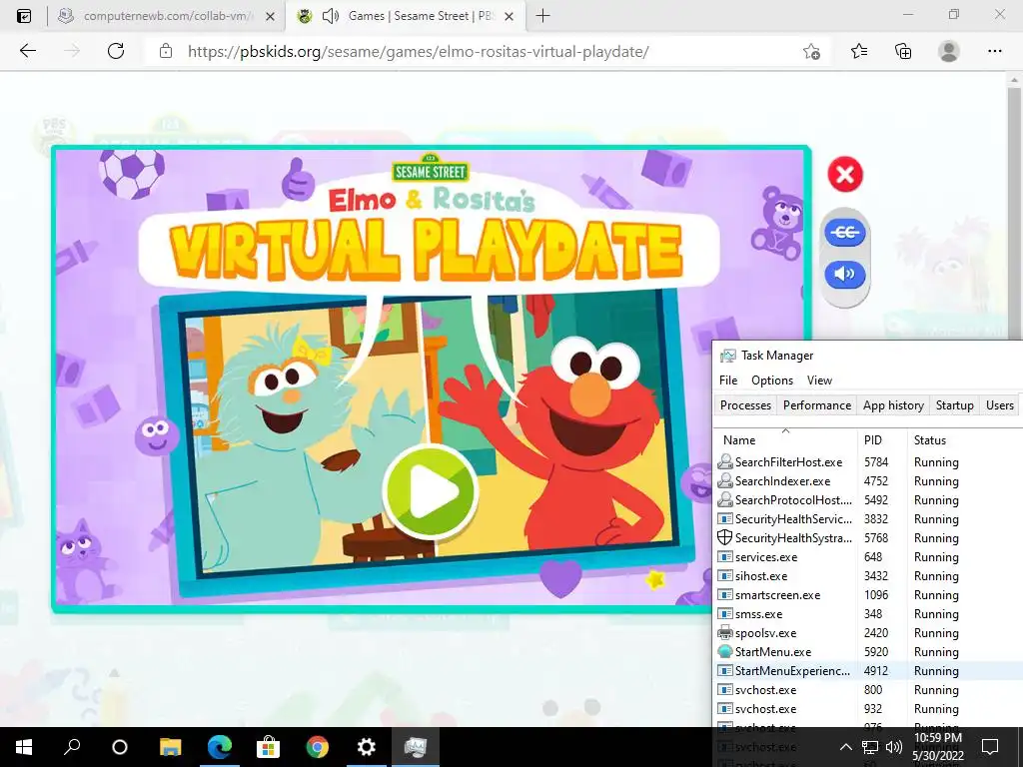Select smss.exe process row
Image resolution: width=1023 pixels, height=767 pixels.
(868, 613)
